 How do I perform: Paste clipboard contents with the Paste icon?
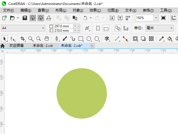point(75,18)
